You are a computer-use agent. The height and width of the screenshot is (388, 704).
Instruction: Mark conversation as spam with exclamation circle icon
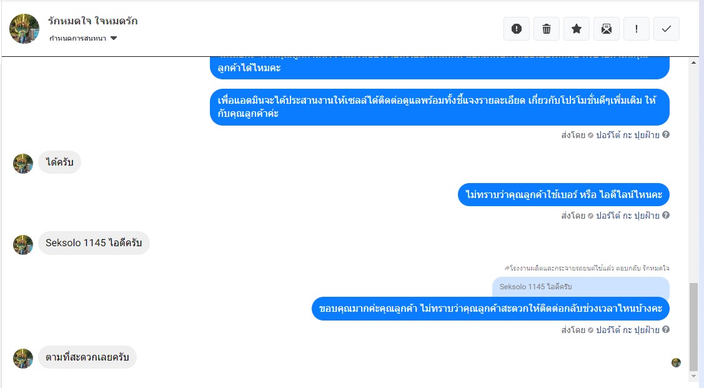click(517, 29)
